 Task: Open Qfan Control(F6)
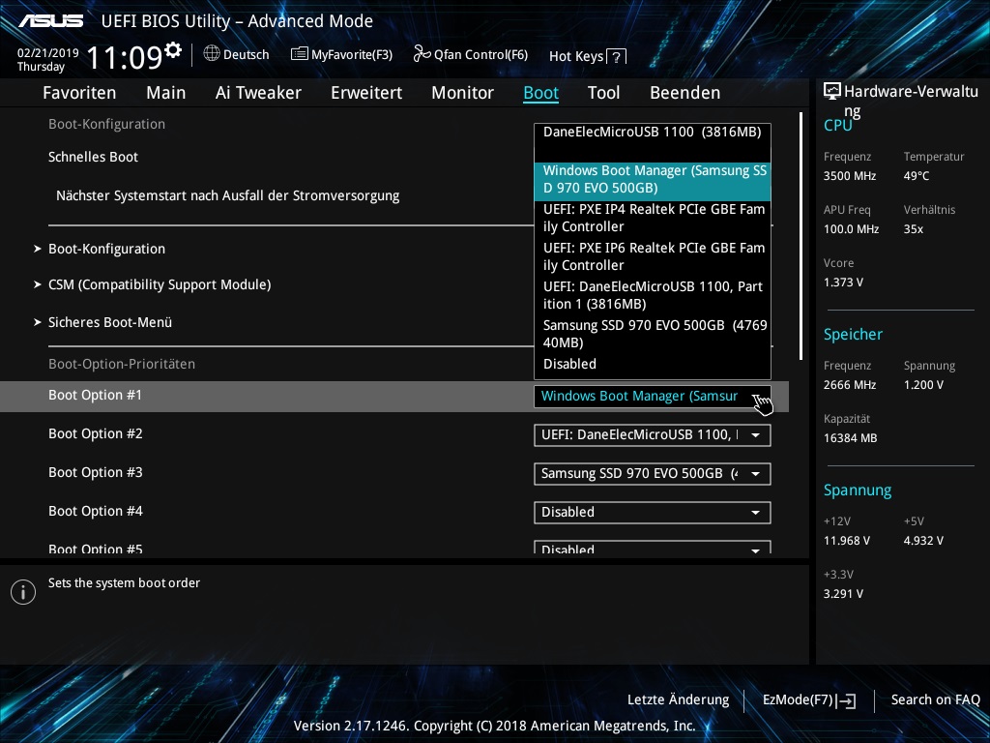471,54
